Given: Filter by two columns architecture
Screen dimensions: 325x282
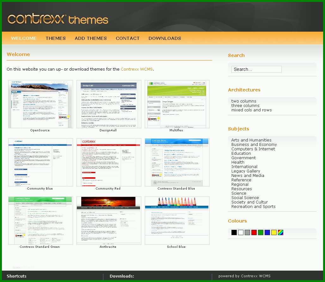Looking at the screenshot, I should [x=244, y=101].
